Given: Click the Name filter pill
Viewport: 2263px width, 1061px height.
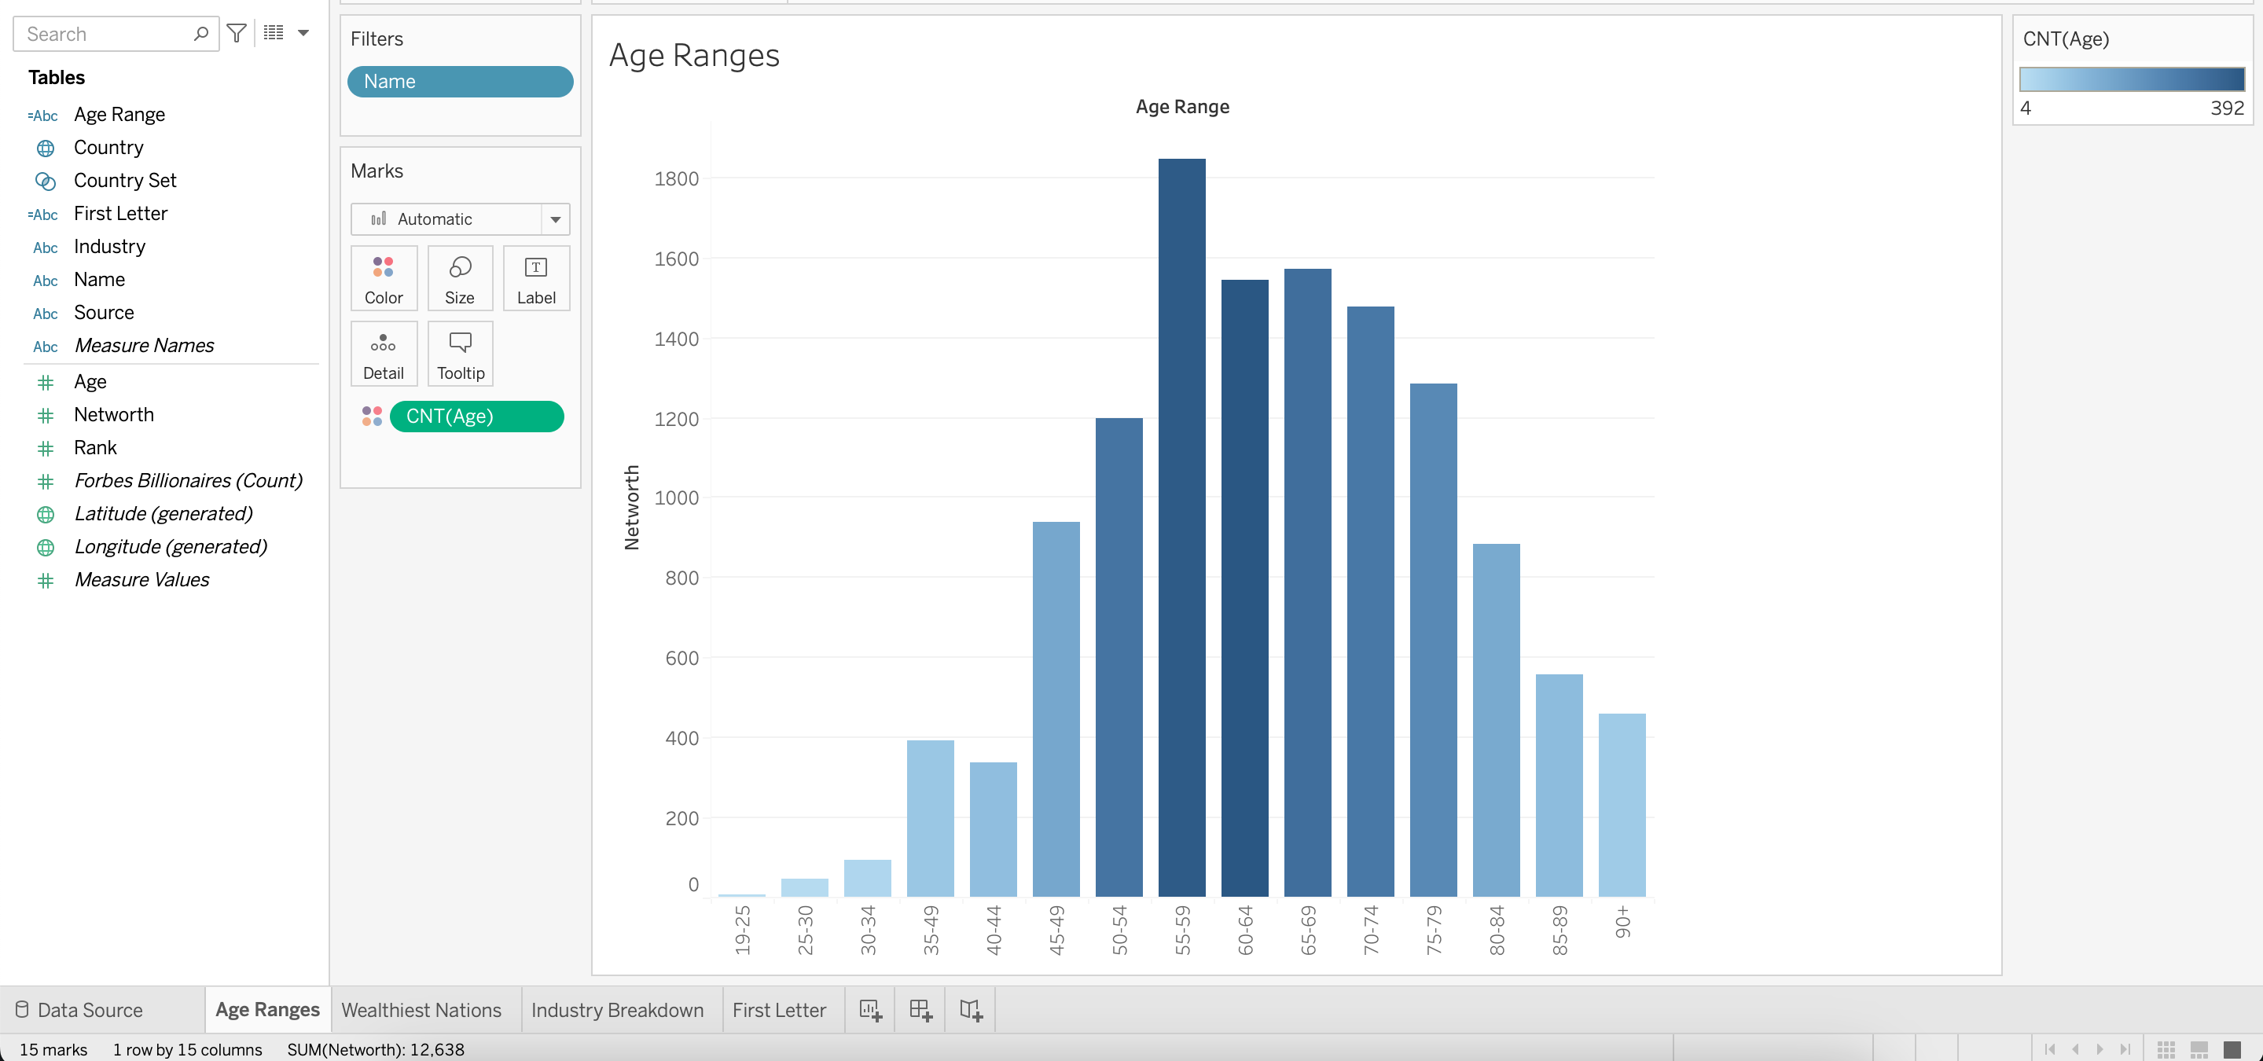Looking at the screenshot, I should [x=460, y=82].
